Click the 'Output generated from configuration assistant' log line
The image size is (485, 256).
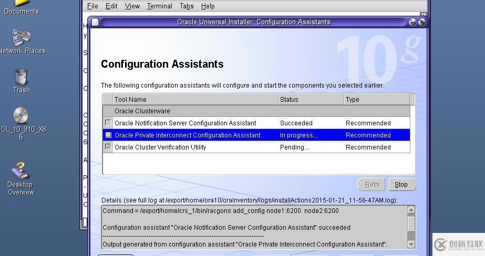(245, 244)
